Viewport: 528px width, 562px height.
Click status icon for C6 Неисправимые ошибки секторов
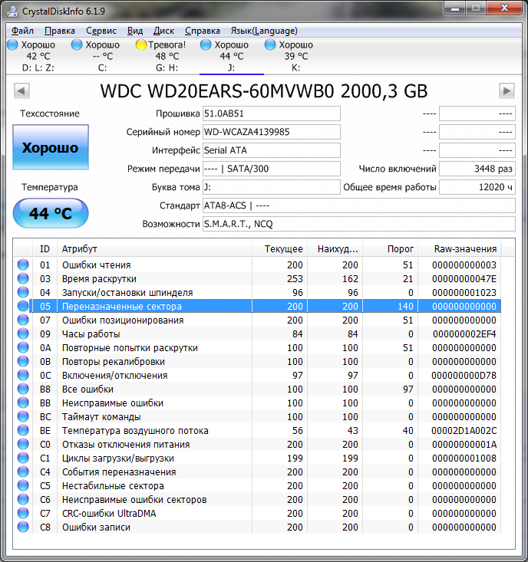(x=23, y=499)
